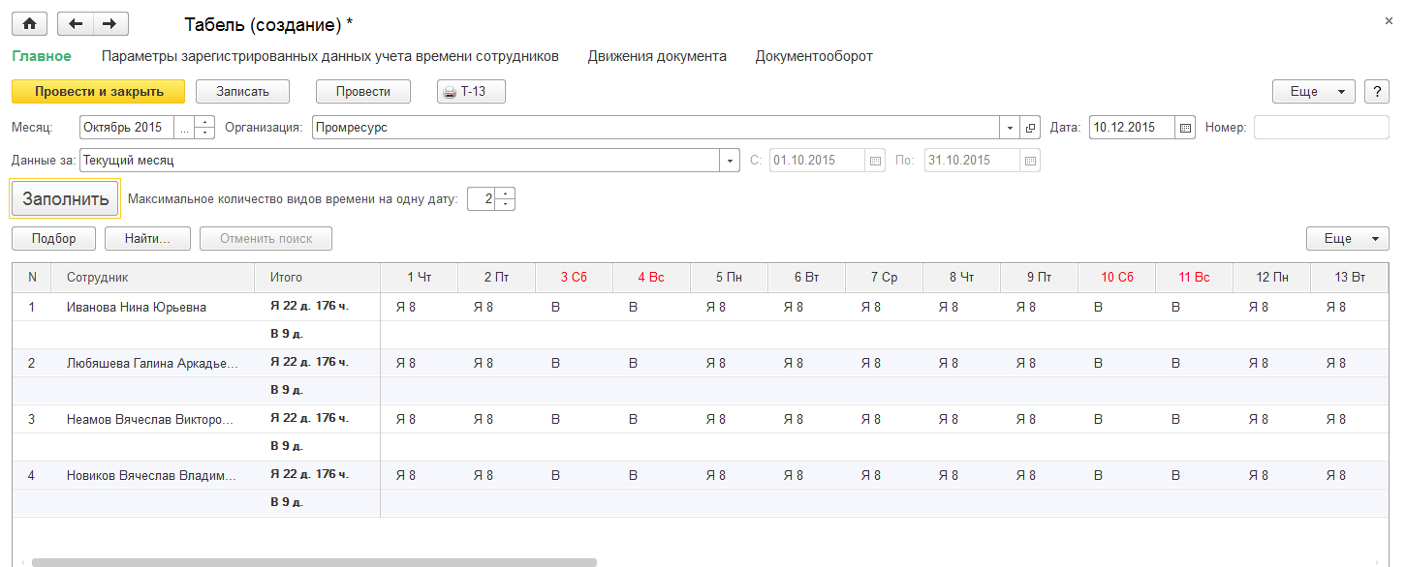
Task: Select employee Неамов Вячеслав Викторович
Action: click(150, 420)
